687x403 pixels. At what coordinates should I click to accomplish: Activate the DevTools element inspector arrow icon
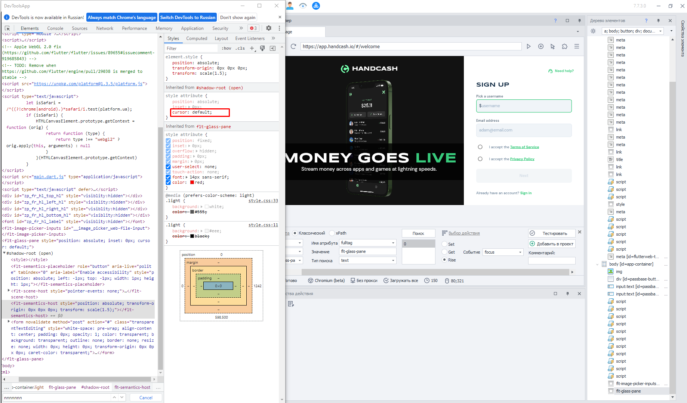coord(7,28)
